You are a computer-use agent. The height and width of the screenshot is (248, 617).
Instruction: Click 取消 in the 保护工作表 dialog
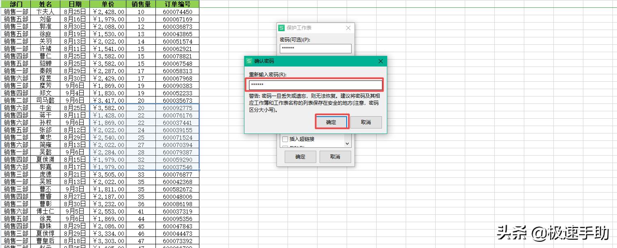[x=335, y=156]
